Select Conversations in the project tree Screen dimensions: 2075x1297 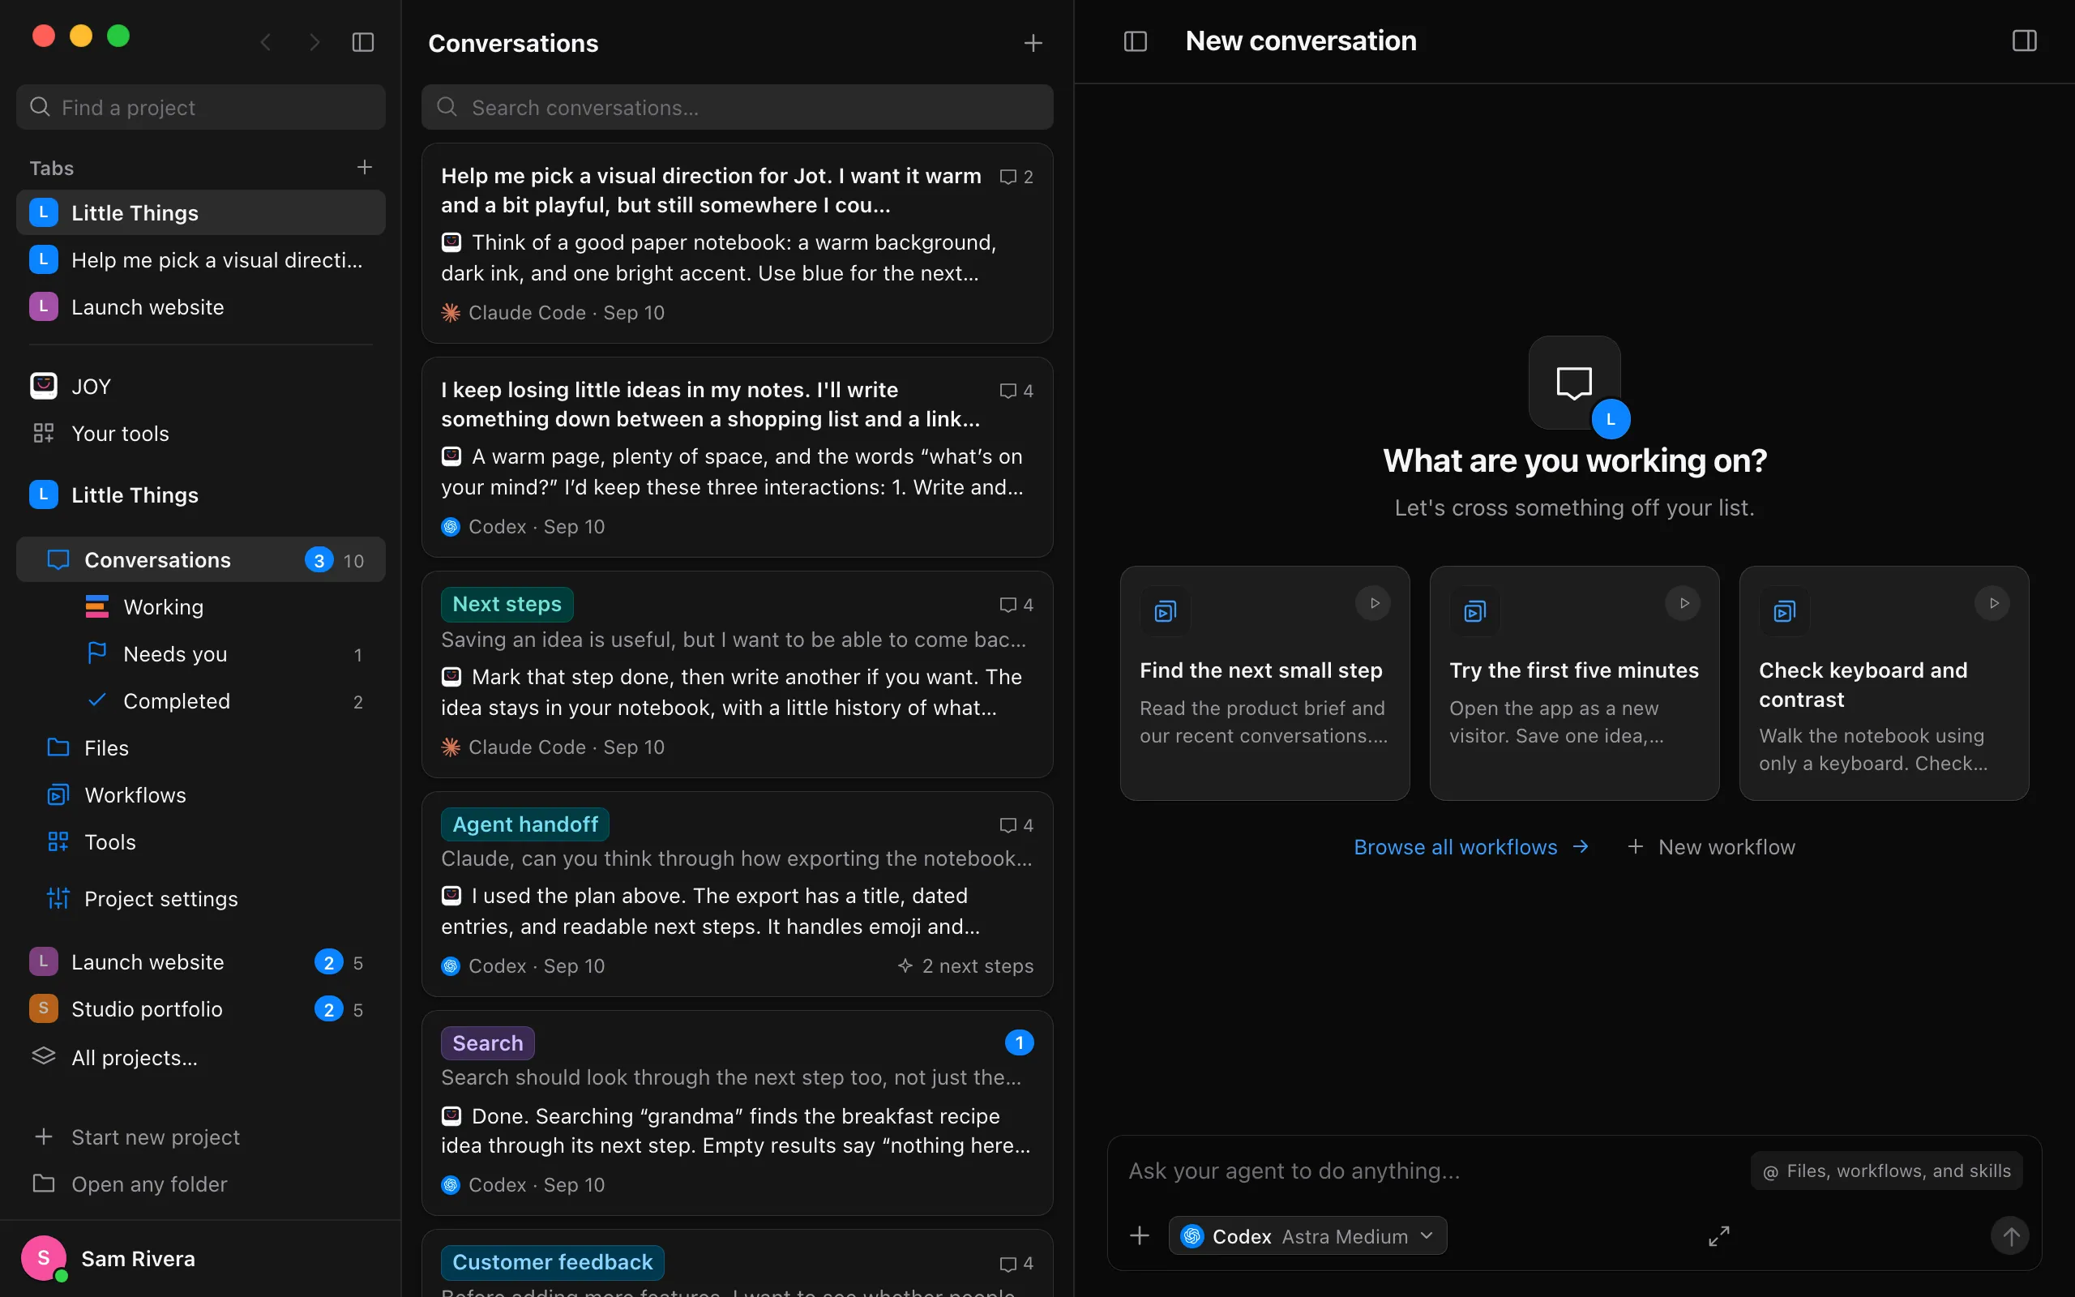pyautogui.click(x=201, y=560)
